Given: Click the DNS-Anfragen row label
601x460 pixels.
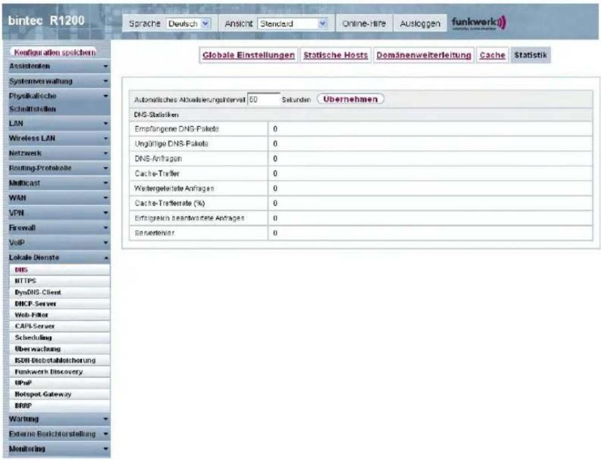Looking at the screenshot, I should click(x=158, y=159).
